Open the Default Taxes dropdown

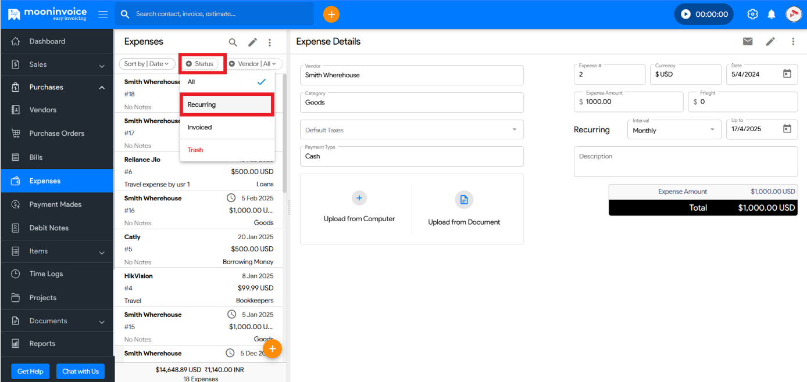click(x=412, y=129)
